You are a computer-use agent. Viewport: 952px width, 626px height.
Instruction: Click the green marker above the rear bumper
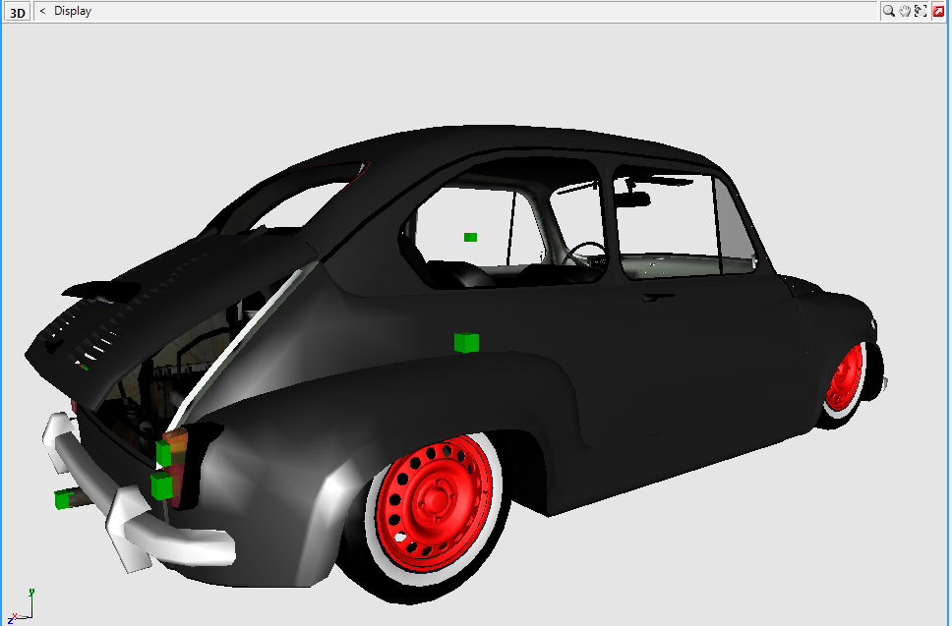coord(162,453)
